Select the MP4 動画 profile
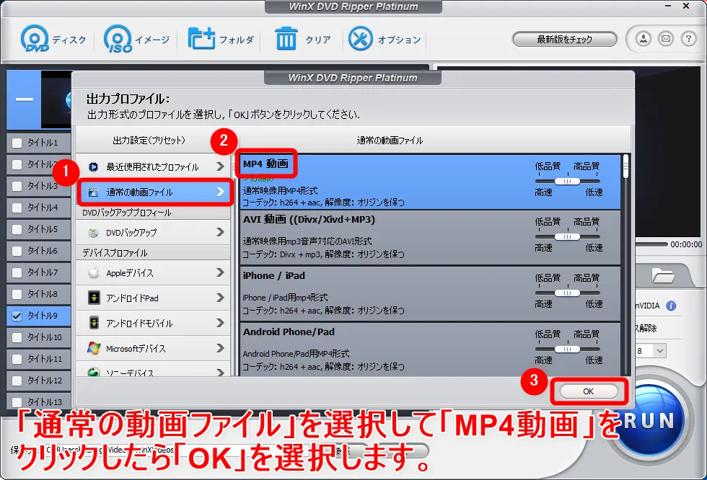 click(430, 182)
